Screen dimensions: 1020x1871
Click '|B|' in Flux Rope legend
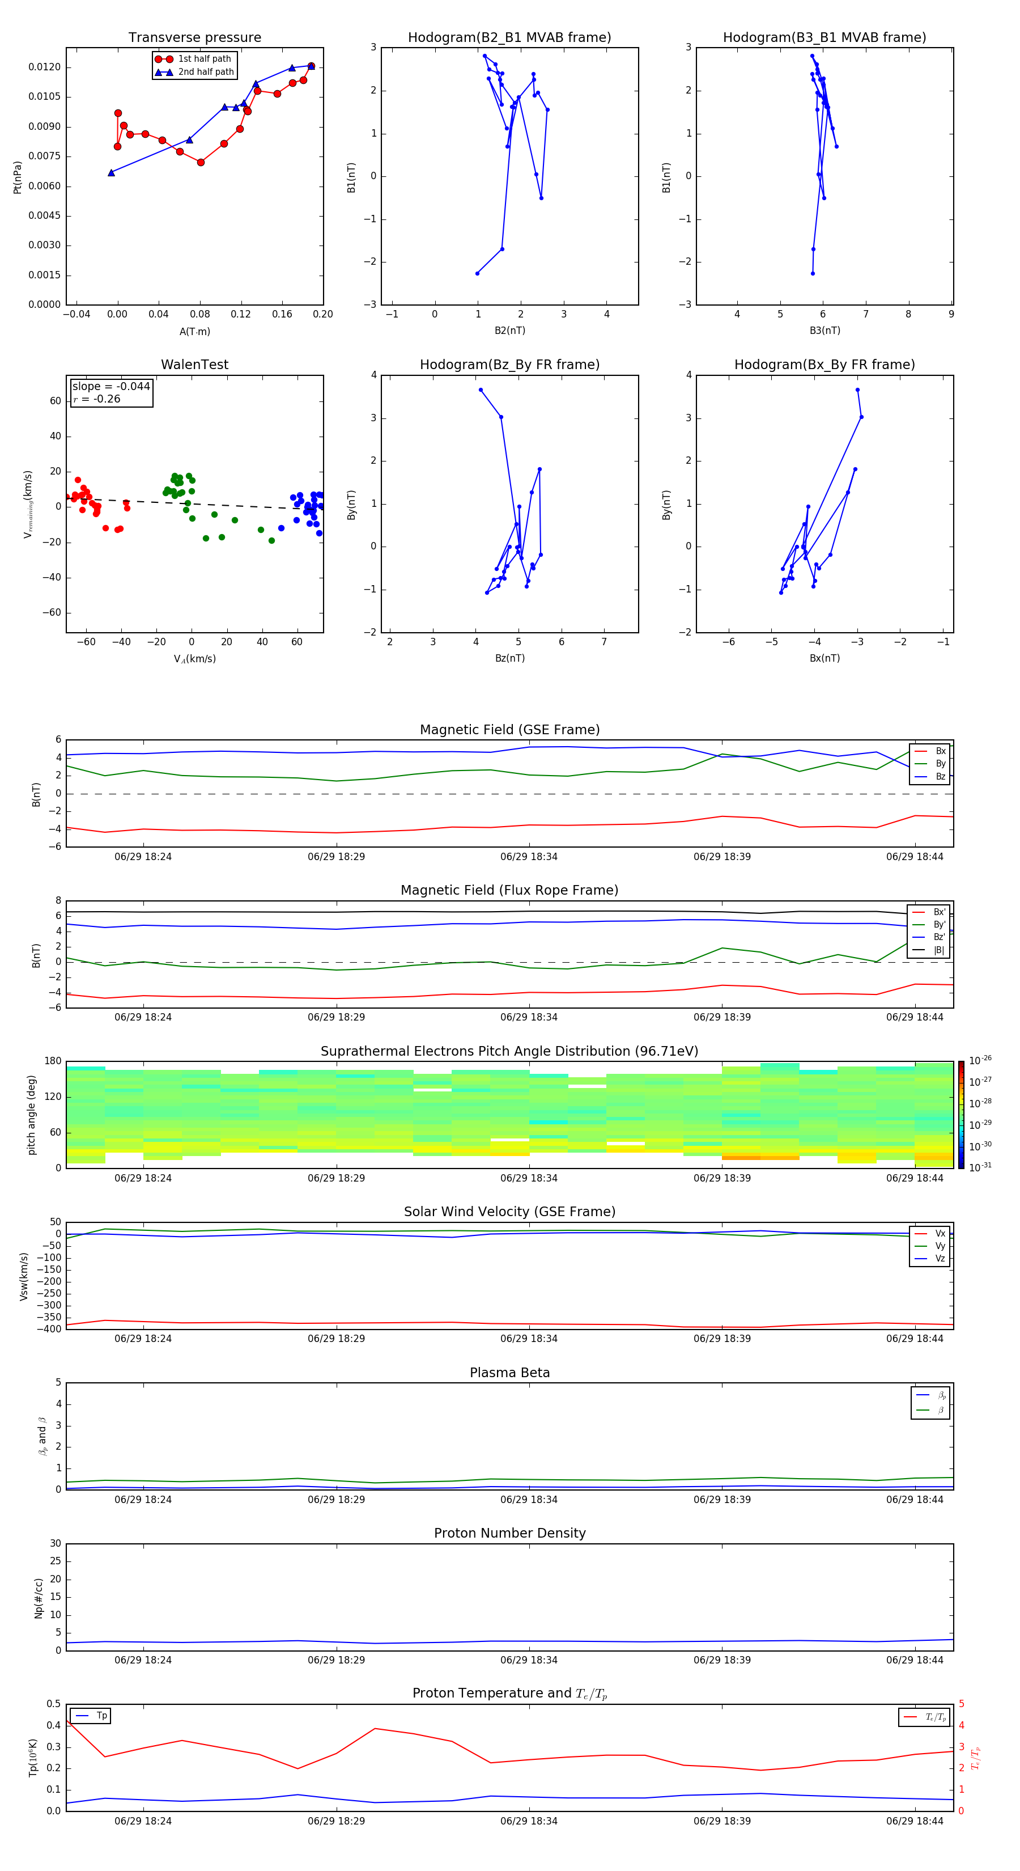coord(929,950)
